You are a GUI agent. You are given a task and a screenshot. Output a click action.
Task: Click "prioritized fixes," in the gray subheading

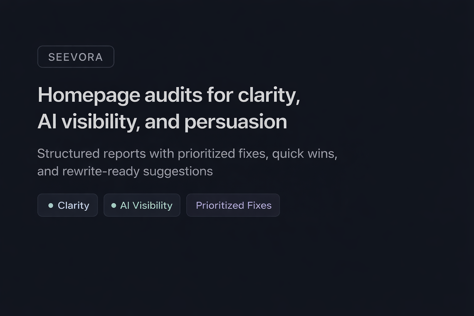[x=222, y=154]
